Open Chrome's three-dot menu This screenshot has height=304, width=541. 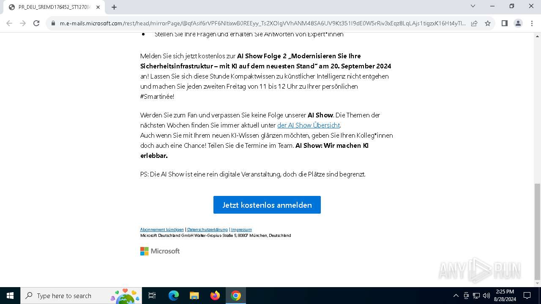click(531, 23)
